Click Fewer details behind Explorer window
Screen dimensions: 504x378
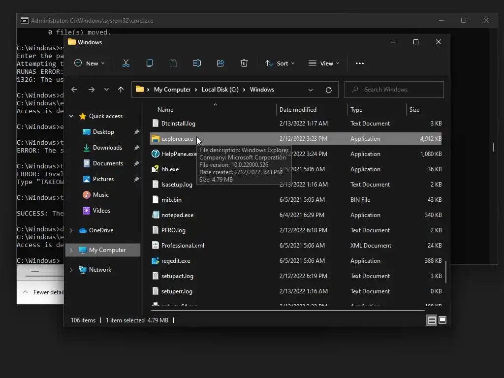(43, 292)
